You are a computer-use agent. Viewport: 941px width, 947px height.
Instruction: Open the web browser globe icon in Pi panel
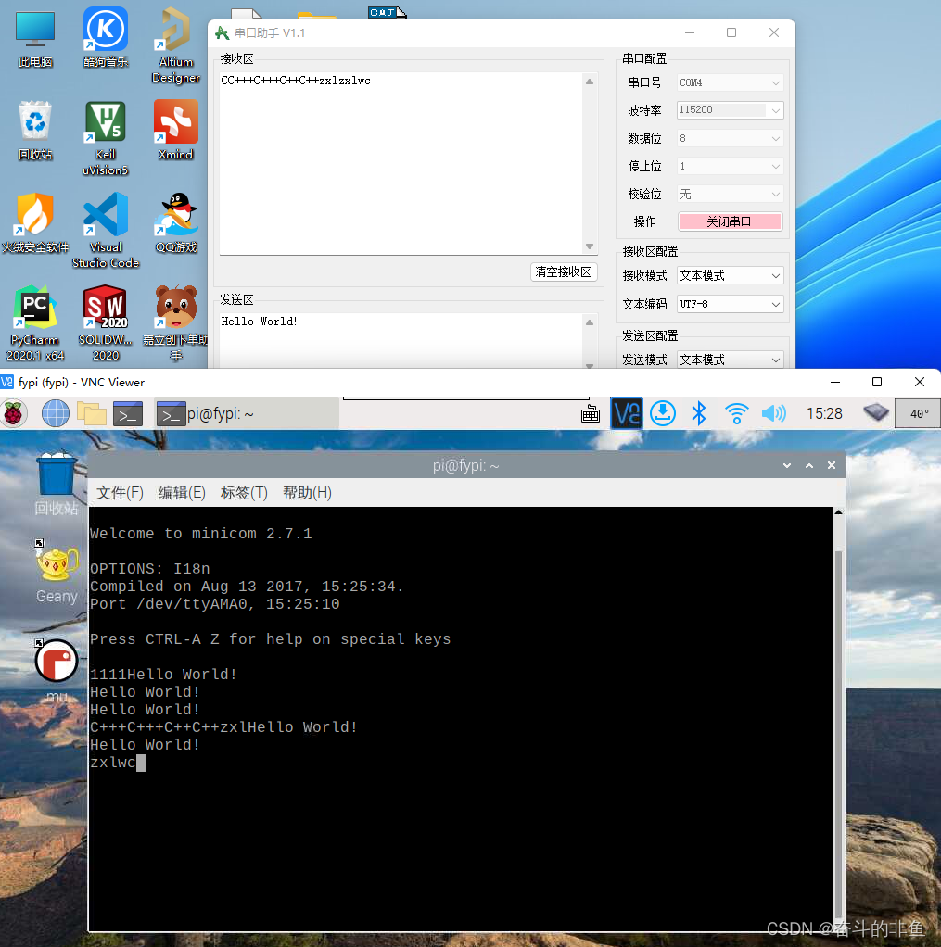55,414
